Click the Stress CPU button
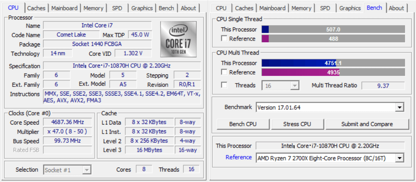This screenshot has width=416, height=182. (297, 124)
